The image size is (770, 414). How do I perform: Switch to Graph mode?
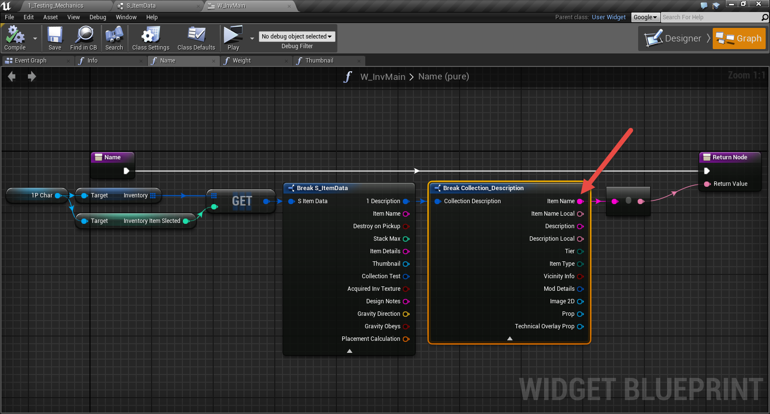[739, 38]
